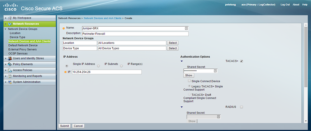The width and height of the screenshot is (311, 131).
Task: Click the Users and Identity Stores icon
Action: [x=10, y=59]
